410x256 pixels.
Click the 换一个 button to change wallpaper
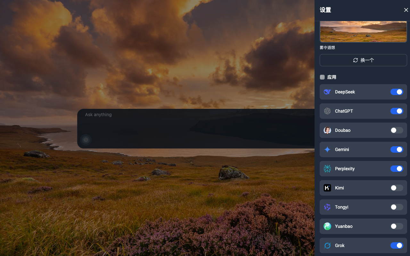[363, 60]
